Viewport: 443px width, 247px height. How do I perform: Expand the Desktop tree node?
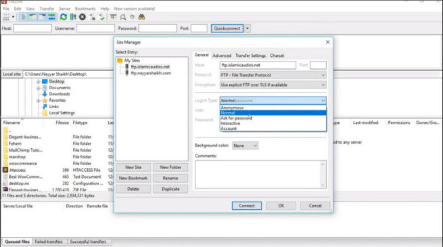coord(38,82)
